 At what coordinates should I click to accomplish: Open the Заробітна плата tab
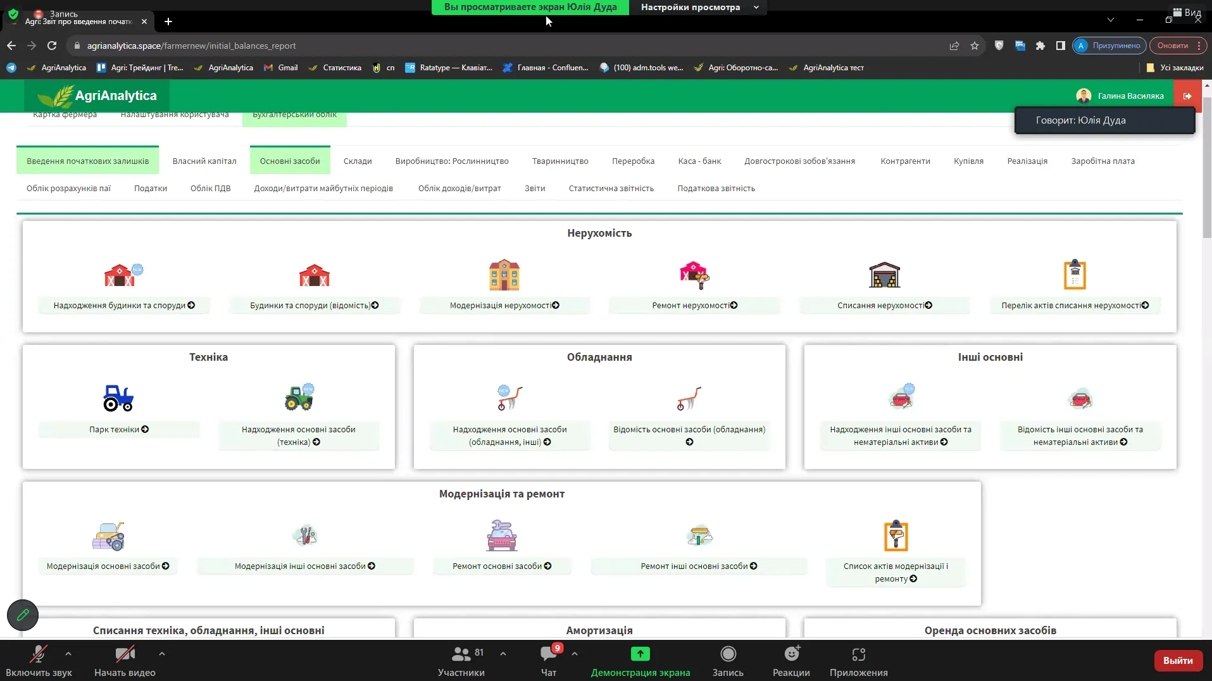pos(1103,161)
